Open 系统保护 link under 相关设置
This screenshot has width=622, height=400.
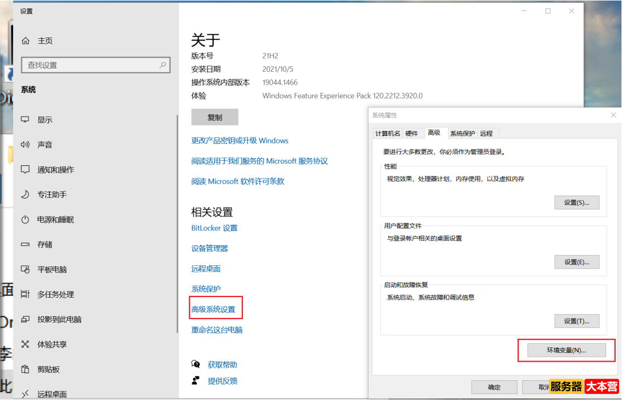click(206, 289)
